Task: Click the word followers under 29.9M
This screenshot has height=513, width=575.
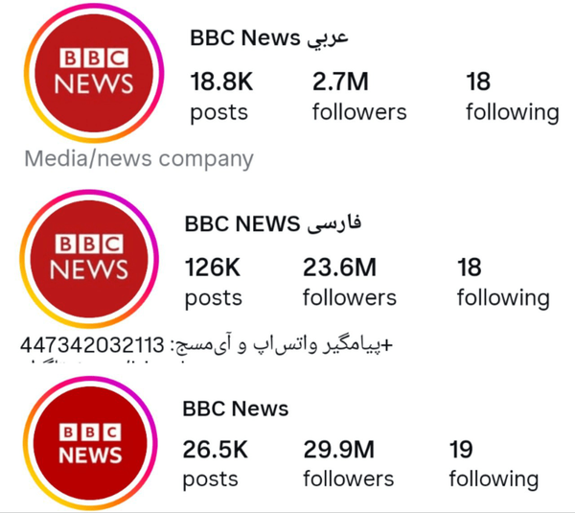Action: point(349,478)
